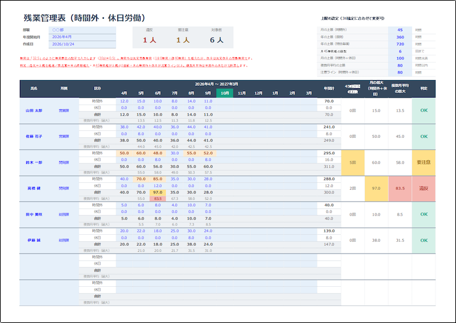Click 高橋 健's 年間計 合計 total 300.0
456x323 pixels.
click(329, 192)
